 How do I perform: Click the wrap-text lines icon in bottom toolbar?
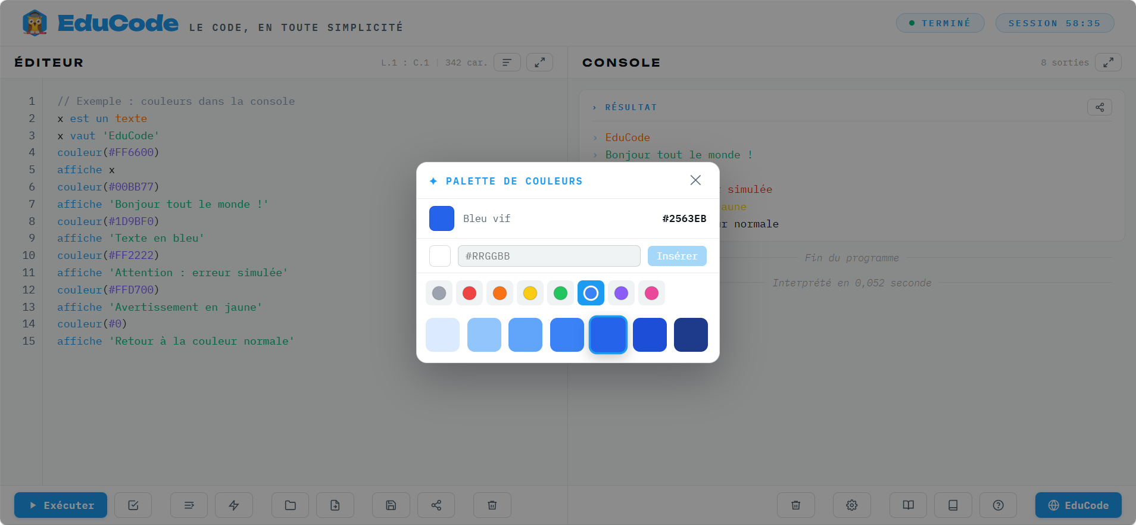(x=189, y=505)
